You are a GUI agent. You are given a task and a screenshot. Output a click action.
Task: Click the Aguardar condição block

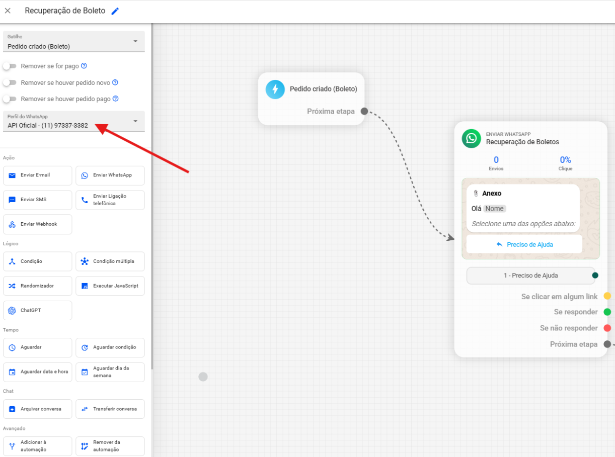[x=110, y=347]
